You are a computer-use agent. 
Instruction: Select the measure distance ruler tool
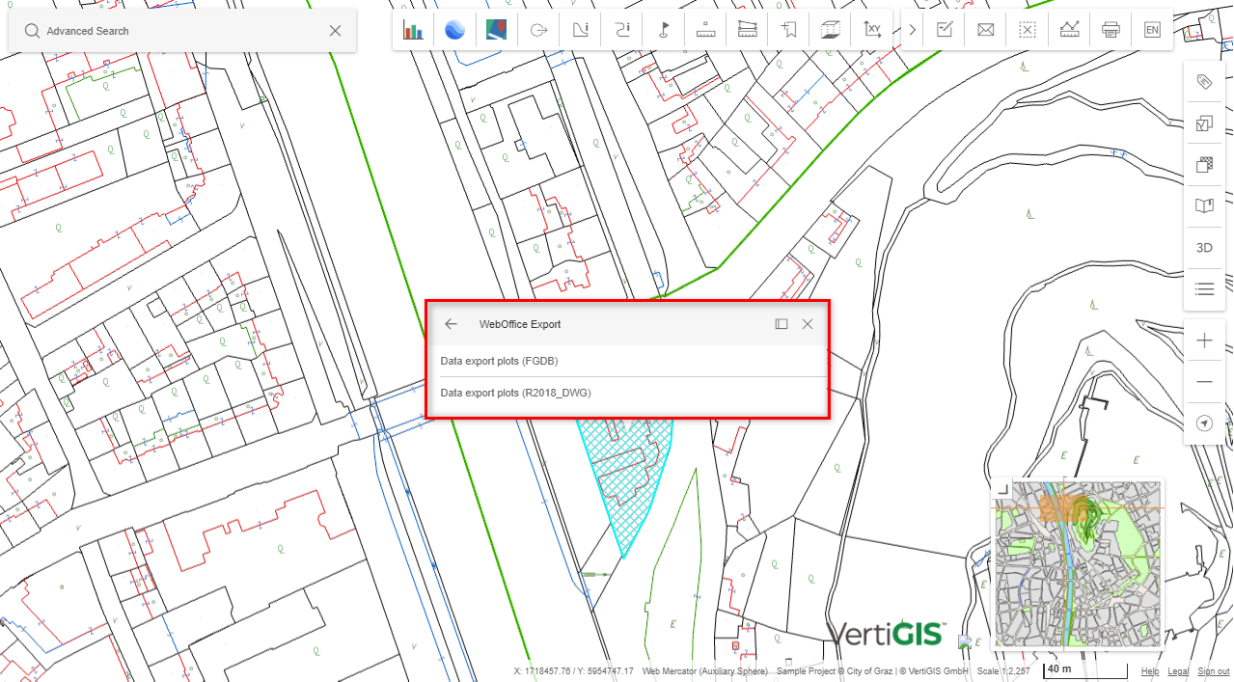705,29
